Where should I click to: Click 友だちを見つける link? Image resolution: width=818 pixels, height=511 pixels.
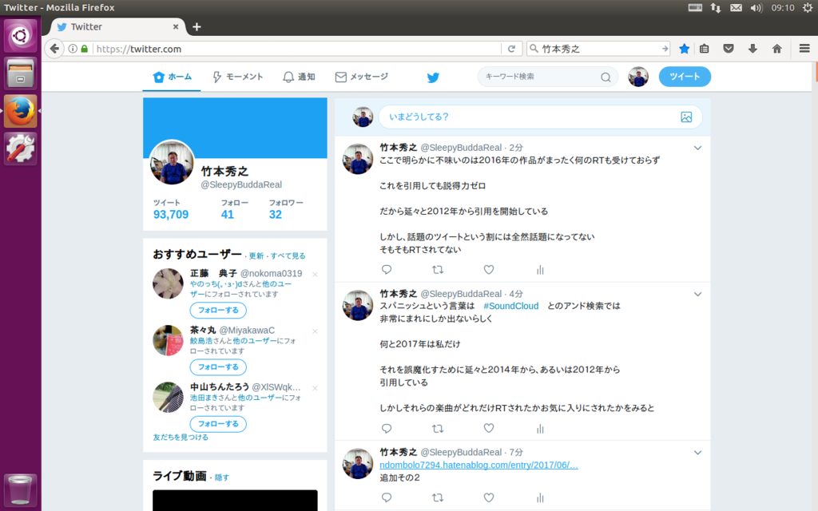(181, 438)
